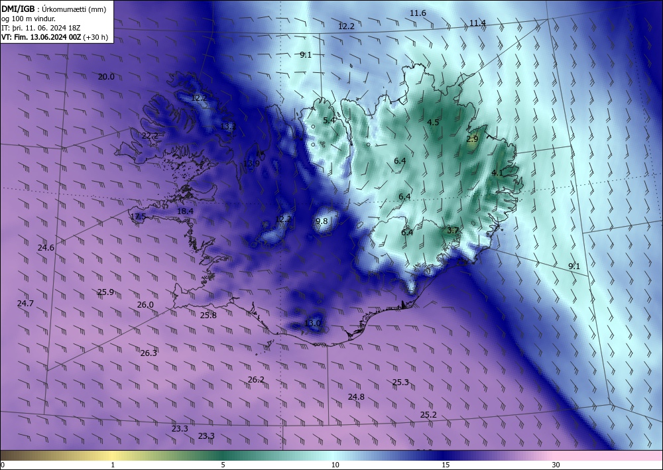Viewport: 663px width, 470px height.
Task: Click the "og 100 m vindur." legend line
Action: click(x=29, y=18)
